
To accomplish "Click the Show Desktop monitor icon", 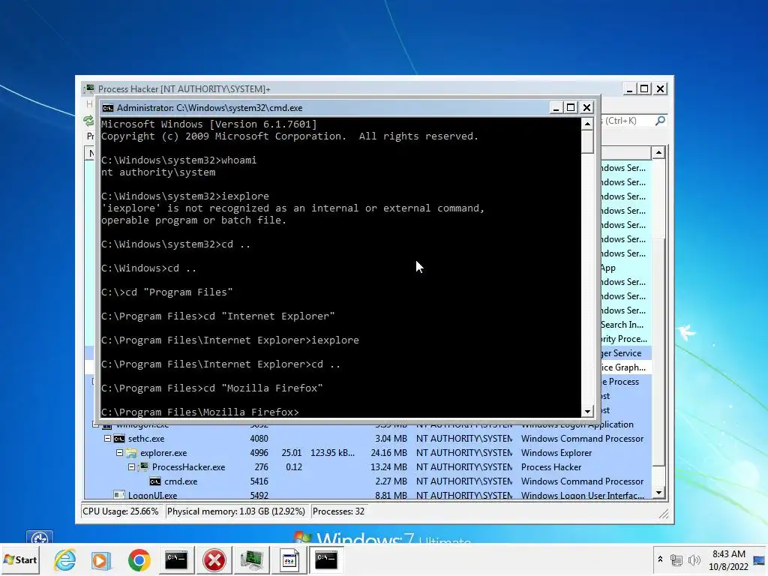I will pos(759,559).
